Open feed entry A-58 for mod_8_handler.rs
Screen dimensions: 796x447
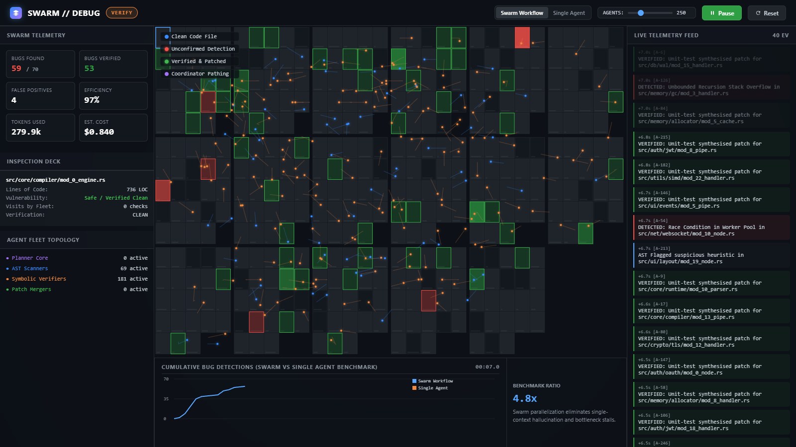(x=711, y=394)
